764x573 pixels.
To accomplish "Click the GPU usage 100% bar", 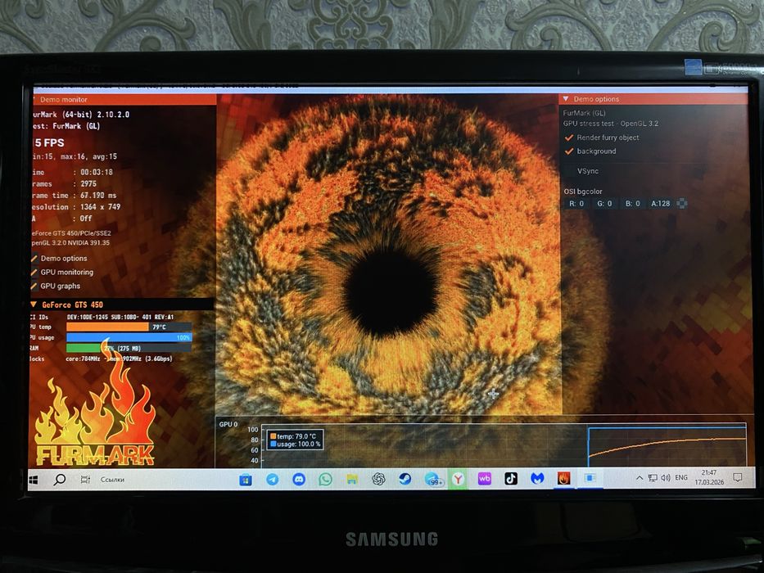I will [129, 337].
